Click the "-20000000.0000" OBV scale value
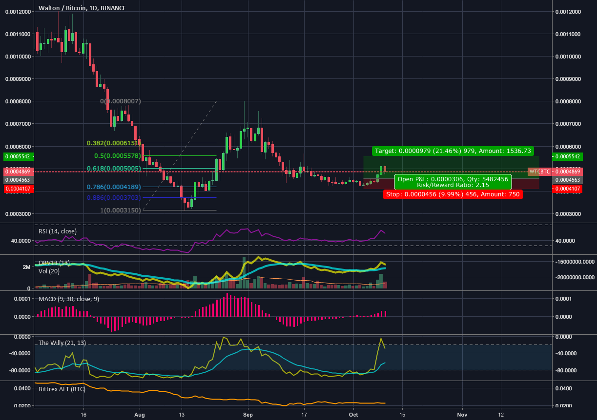 pos(574,277)
